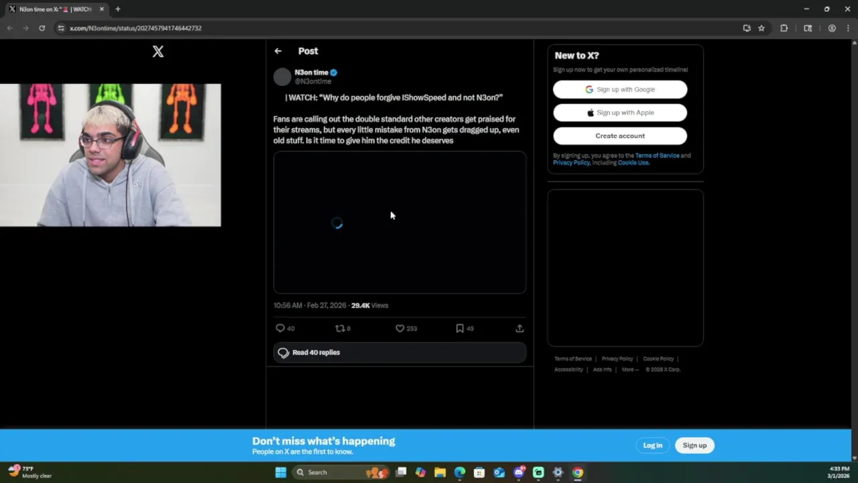858x483 pixels.
Task: Click the address bar URL
Action: pos(135,28)
